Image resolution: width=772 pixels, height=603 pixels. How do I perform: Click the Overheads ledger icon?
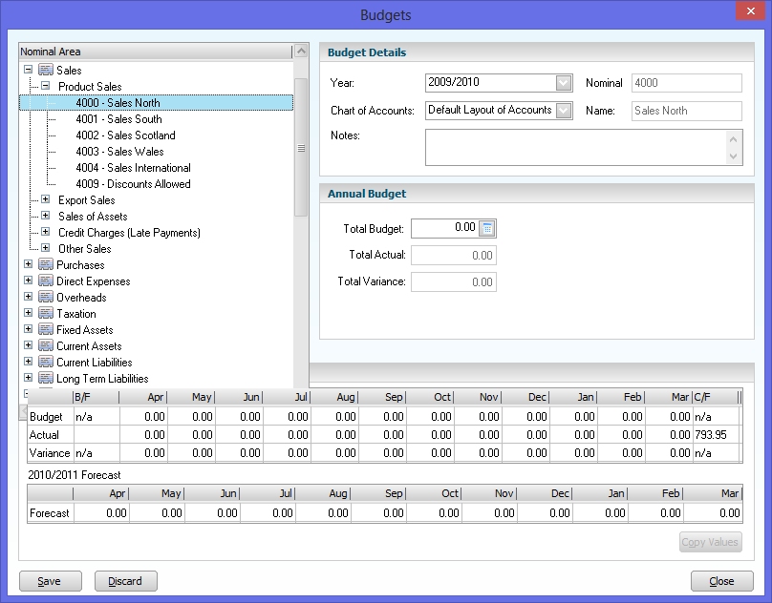pyautogui.click(x=46, y=297)
